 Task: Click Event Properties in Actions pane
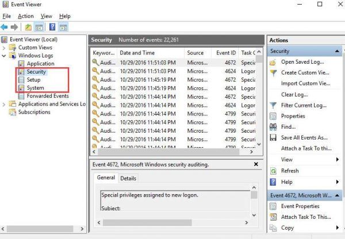click(x=300, y=206)
